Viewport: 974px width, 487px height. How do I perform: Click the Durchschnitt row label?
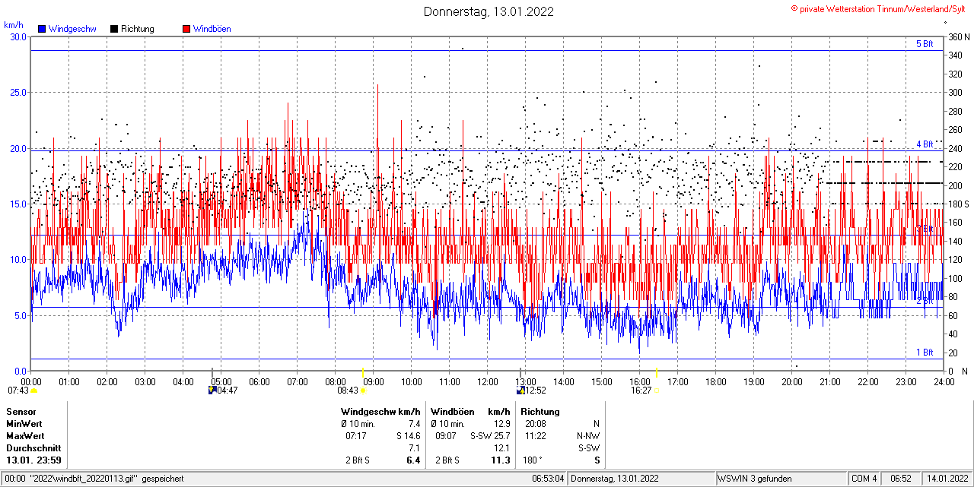pos(33,448)
